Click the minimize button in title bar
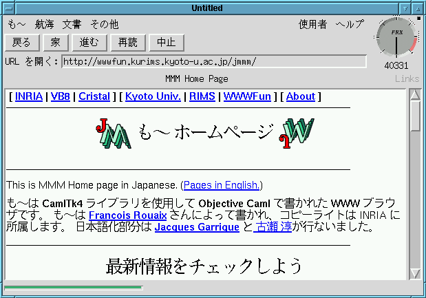The height and width of the screenshot is (298, 426). pos(405,8)
